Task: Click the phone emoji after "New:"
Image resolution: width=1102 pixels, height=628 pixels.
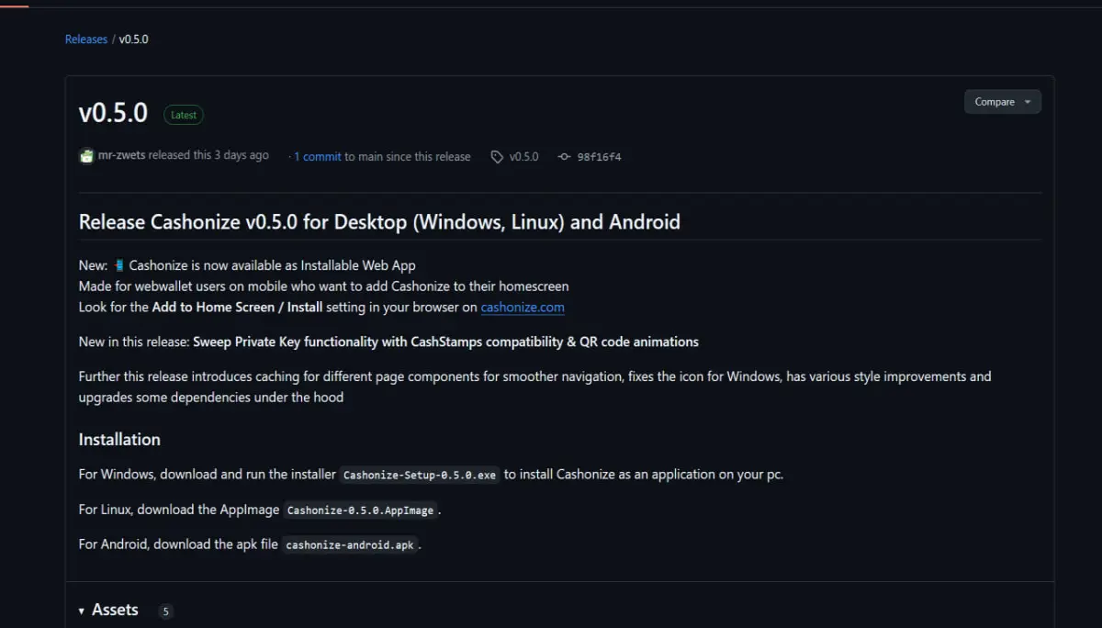Action: [x=118, y=266]
